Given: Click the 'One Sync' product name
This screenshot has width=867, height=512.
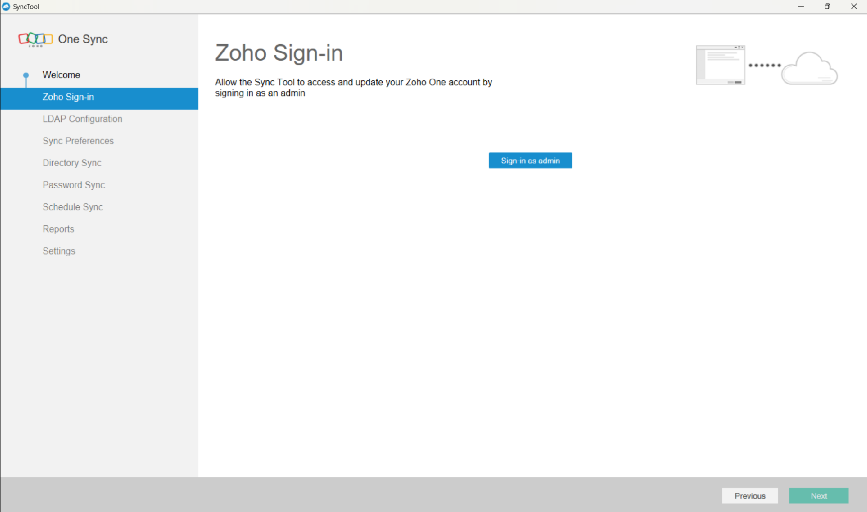Looking at the screenshot, I should click(83, 39).
